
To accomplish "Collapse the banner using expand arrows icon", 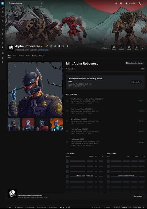I will click(143, 48).
